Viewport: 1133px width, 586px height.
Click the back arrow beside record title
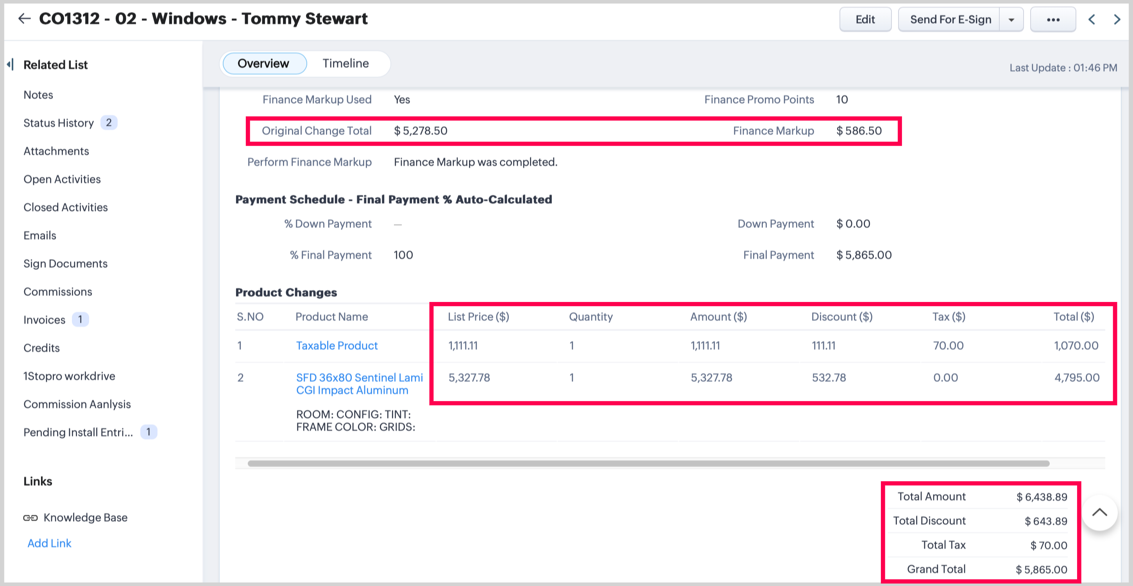click(25, 18)
